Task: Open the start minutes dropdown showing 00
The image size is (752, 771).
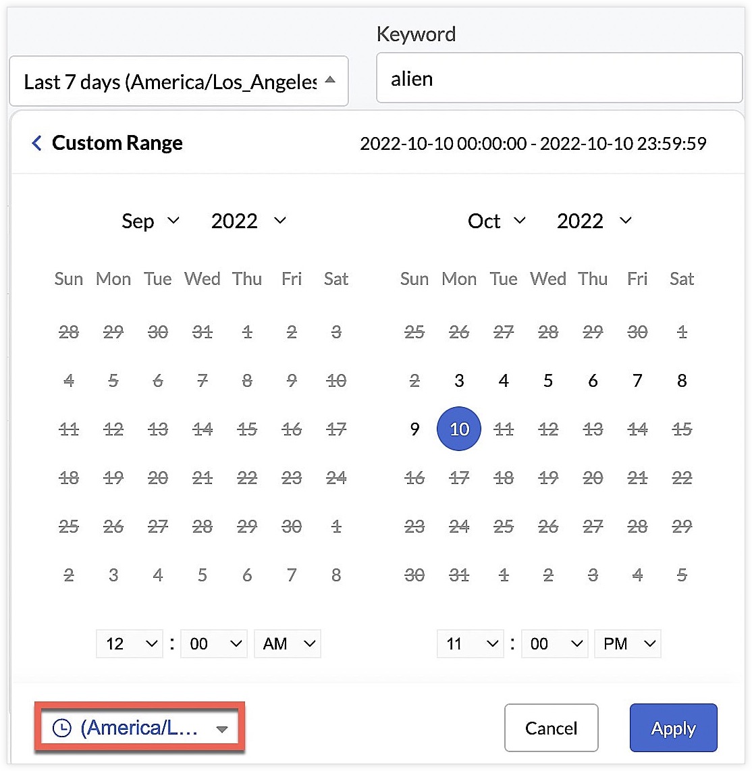Action: pyautogui.click(x=213, y=643)
